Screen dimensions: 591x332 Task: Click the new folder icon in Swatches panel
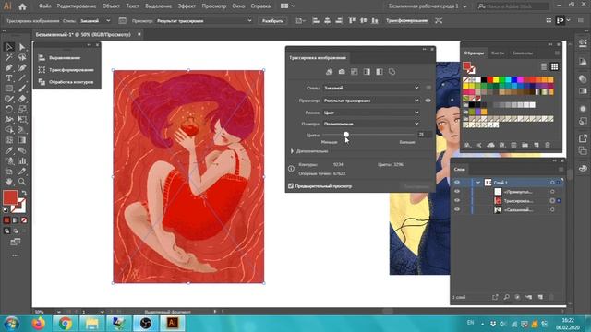[x=525, y=145]
